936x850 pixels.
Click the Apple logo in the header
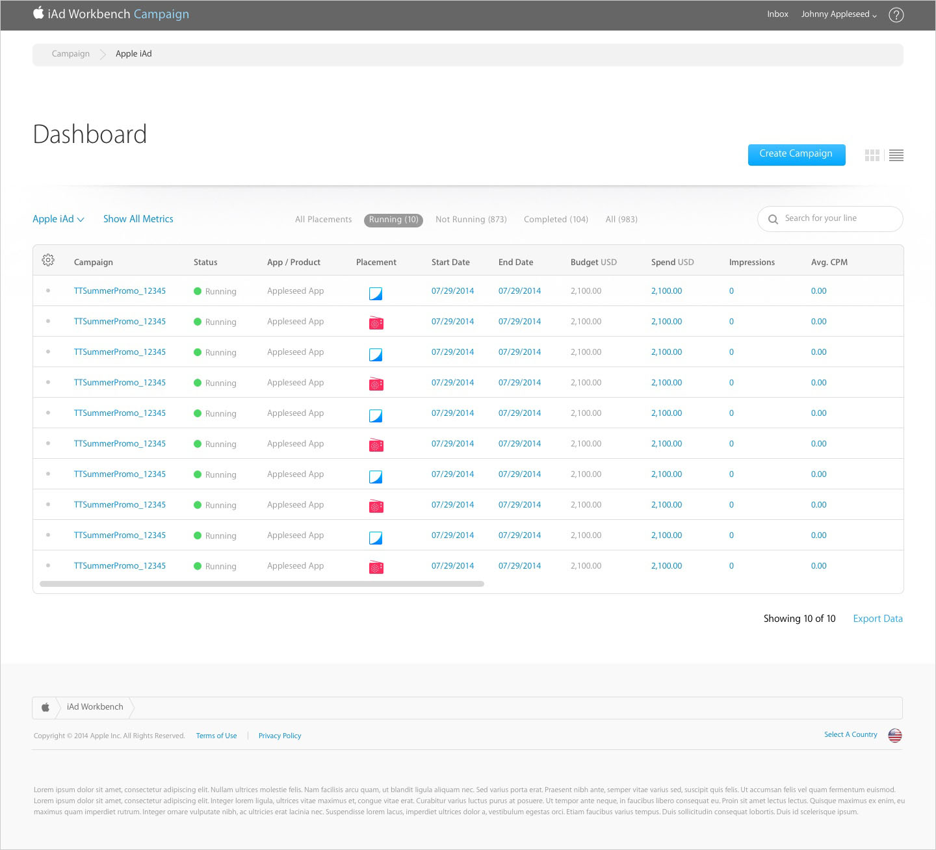(x=38, y=13)
